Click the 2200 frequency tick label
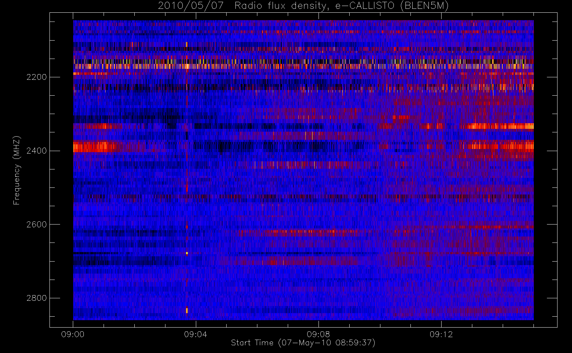 click(x=36, y=77)
